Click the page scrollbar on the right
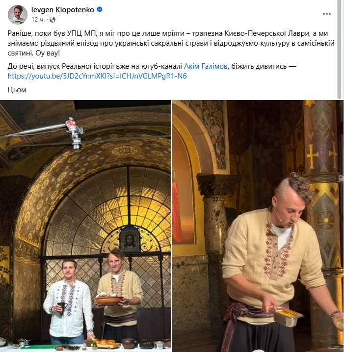The width and height of the screenshot is (344, 352). tap(339, 50)
